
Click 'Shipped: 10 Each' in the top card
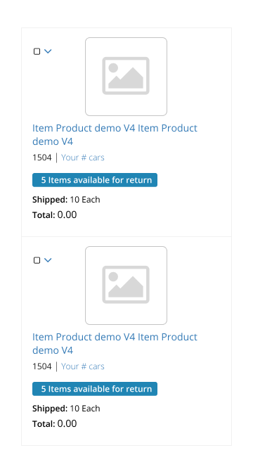coord(66,200)
